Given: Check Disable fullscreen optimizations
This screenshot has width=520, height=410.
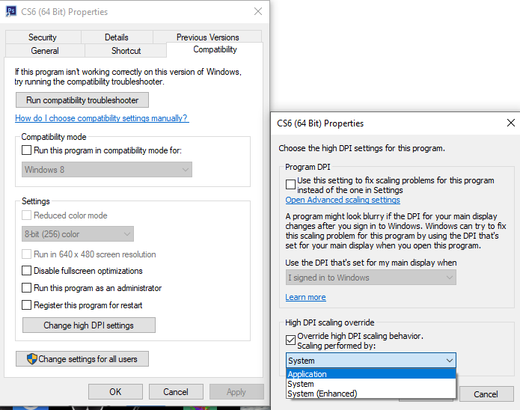Looking at the screenshot, I should pos(28,271).
